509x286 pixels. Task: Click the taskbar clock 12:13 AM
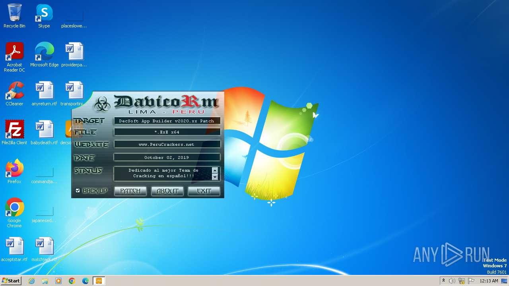[489, 281]
